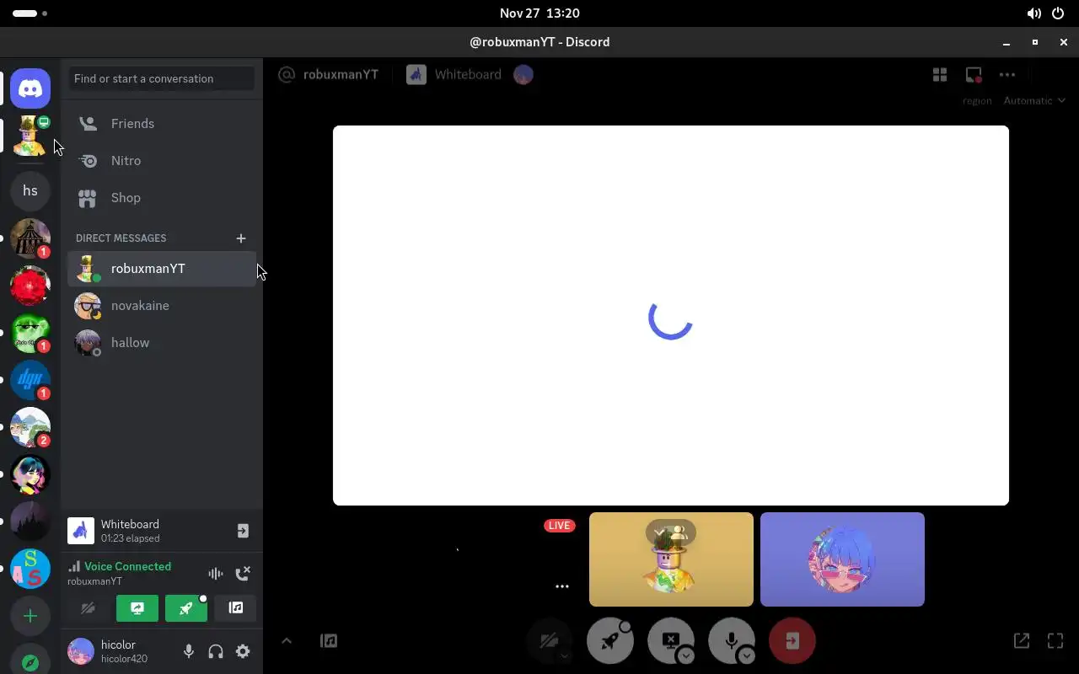Toggle camera in call controls
Viewport: 1079px width, 674px height.
tap(549, 640)
